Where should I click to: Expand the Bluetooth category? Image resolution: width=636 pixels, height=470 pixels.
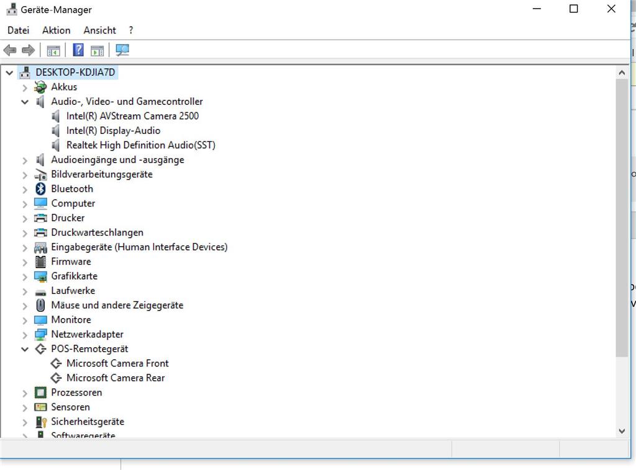[x=25, y=190]
